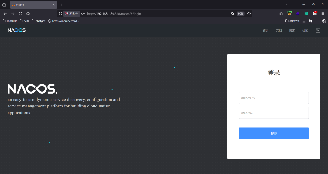
Task: Open a new tab with the plus button
Action: point(62,5)
